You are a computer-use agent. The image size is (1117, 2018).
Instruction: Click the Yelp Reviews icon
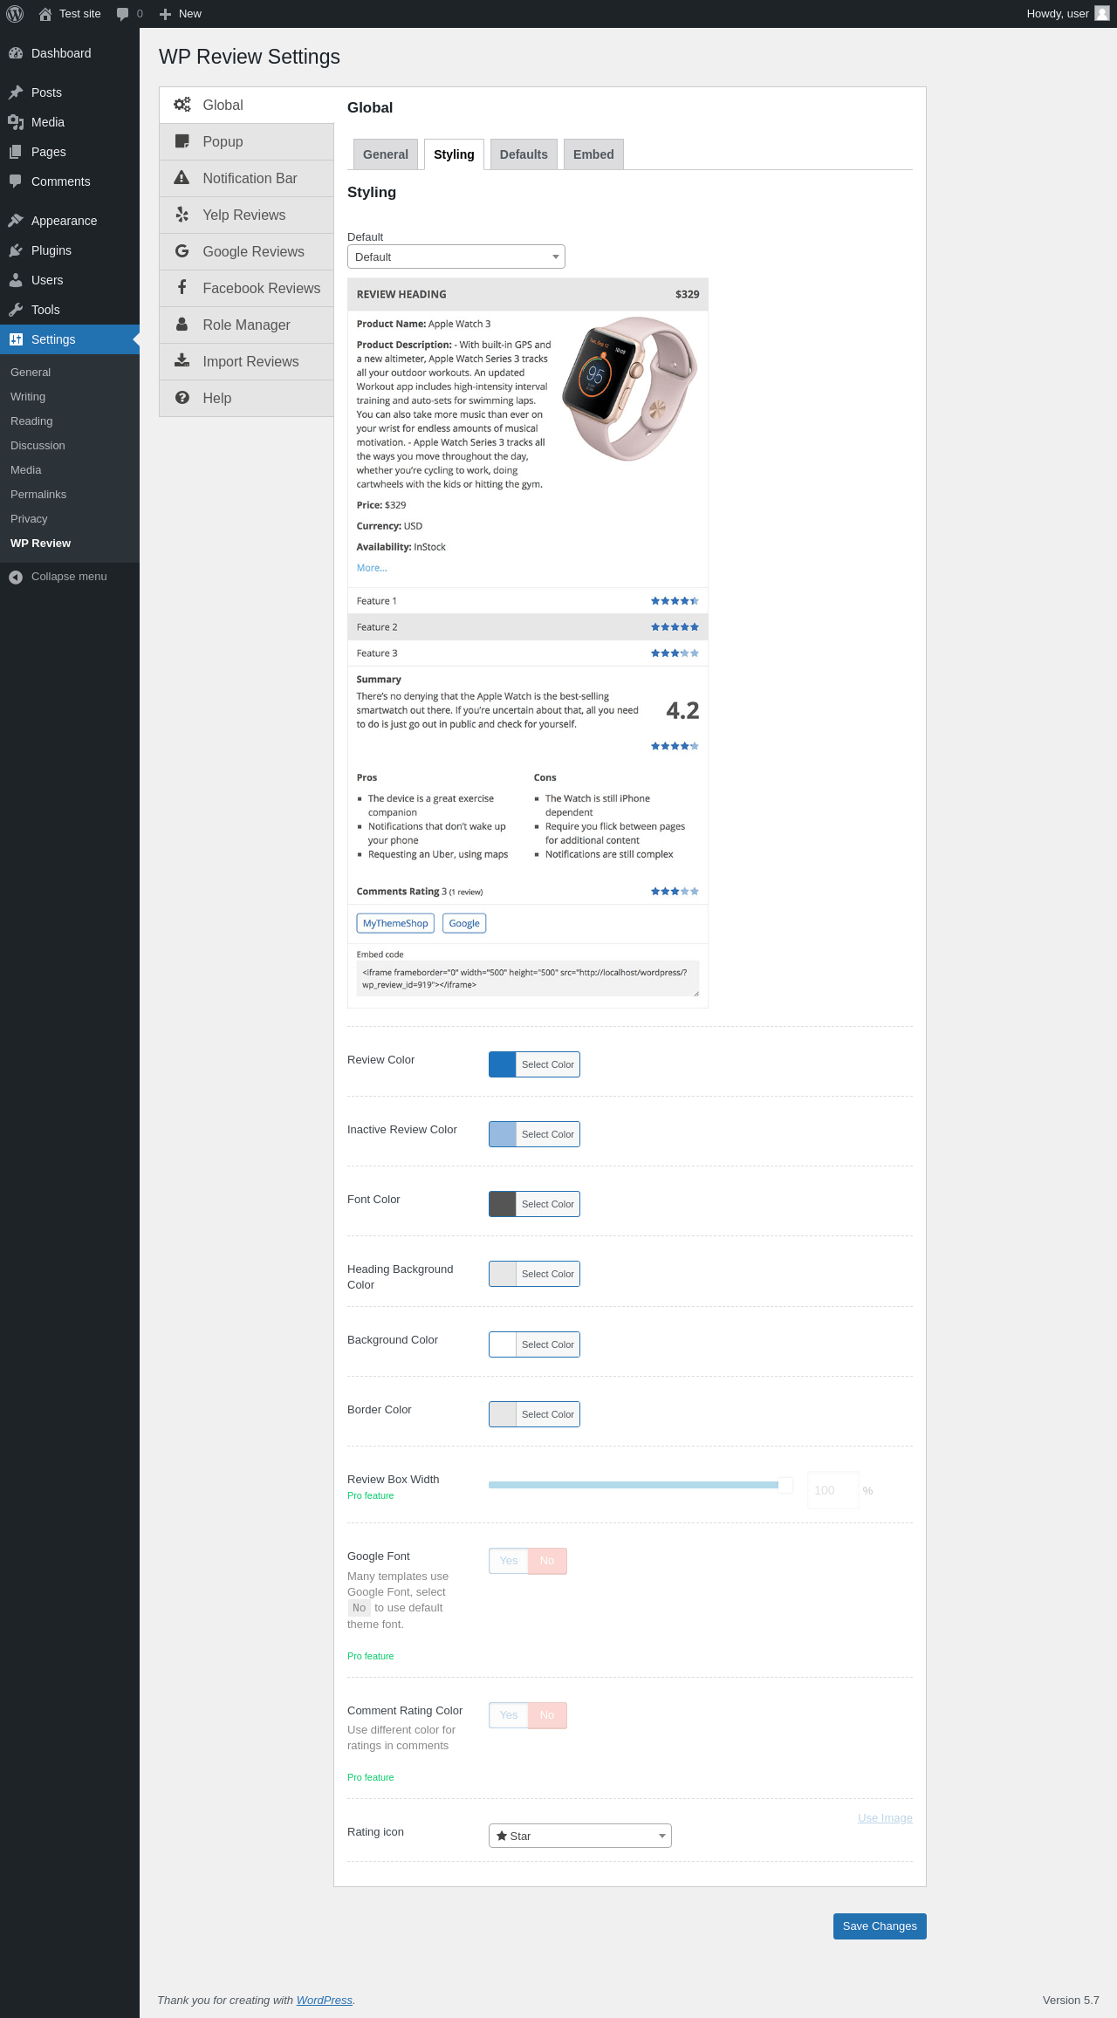pos(182,215)
